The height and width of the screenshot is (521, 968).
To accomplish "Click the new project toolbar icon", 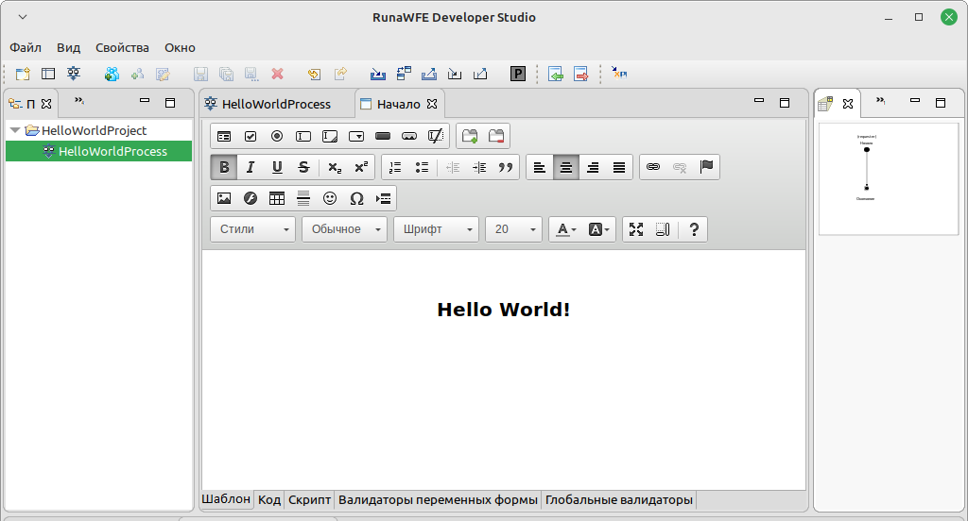I will pos(23,74).
